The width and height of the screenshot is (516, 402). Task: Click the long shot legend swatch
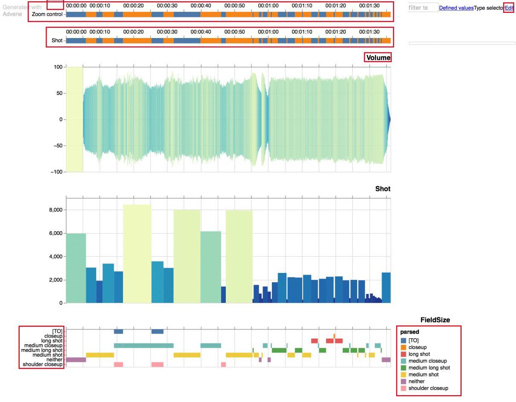point(403,354)
